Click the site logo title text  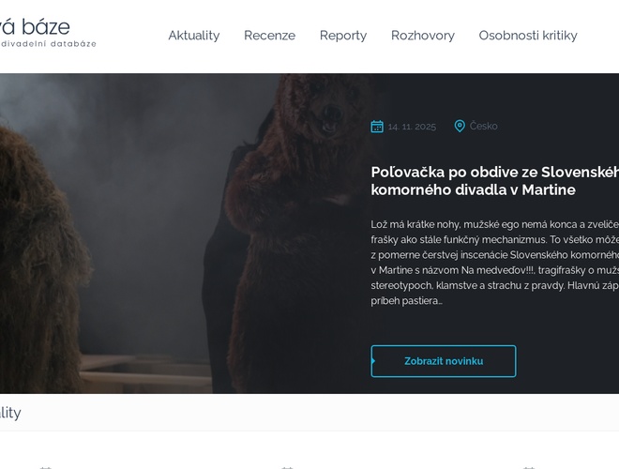(x=36, y=25)
